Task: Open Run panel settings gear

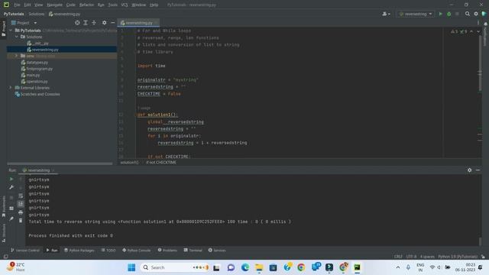Action: pos(469,170)
